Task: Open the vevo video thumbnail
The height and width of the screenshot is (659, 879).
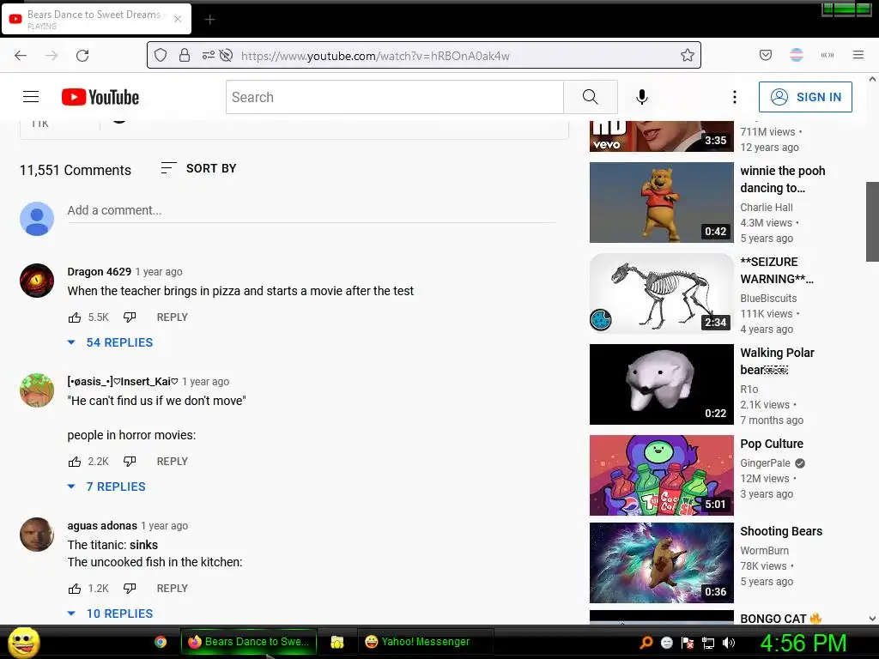Action: [x=662, y=136]
